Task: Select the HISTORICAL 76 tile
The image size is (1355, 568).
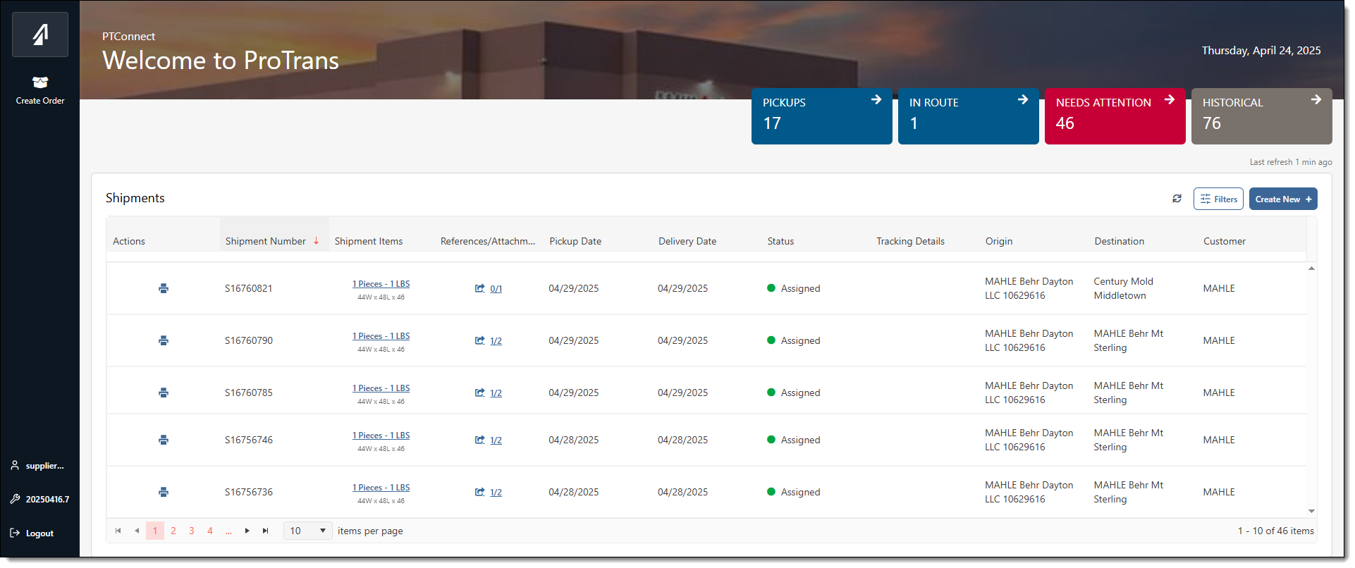Action: [1262, 116]
